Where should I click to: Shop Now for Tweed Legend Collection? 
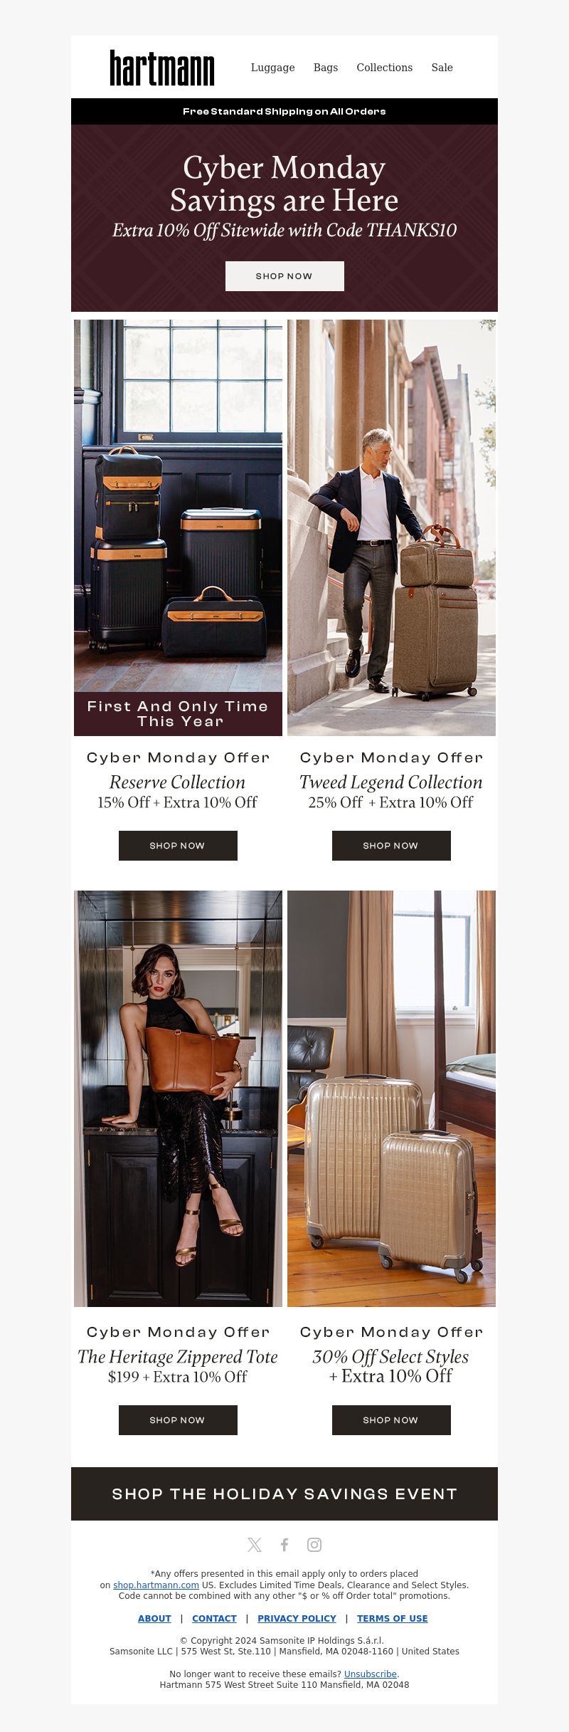391,846
